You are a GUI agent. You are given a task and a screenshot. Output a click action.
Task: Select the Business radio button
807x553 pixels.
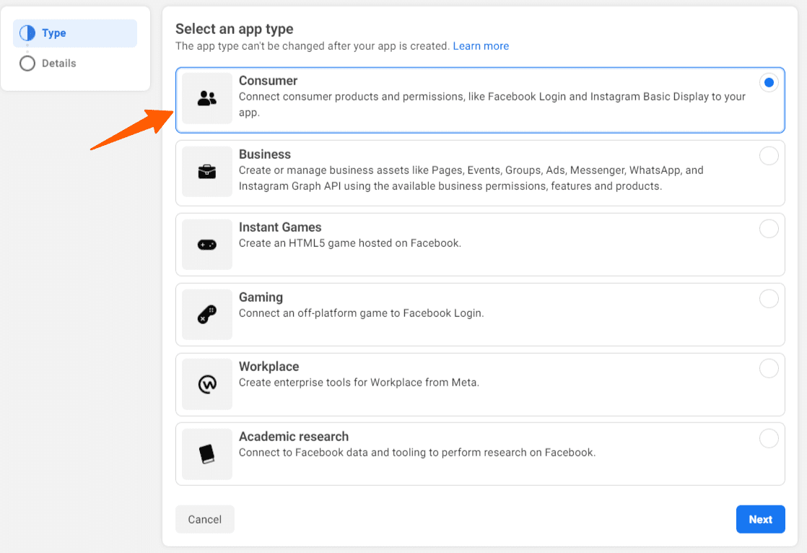tap(769, 156)
